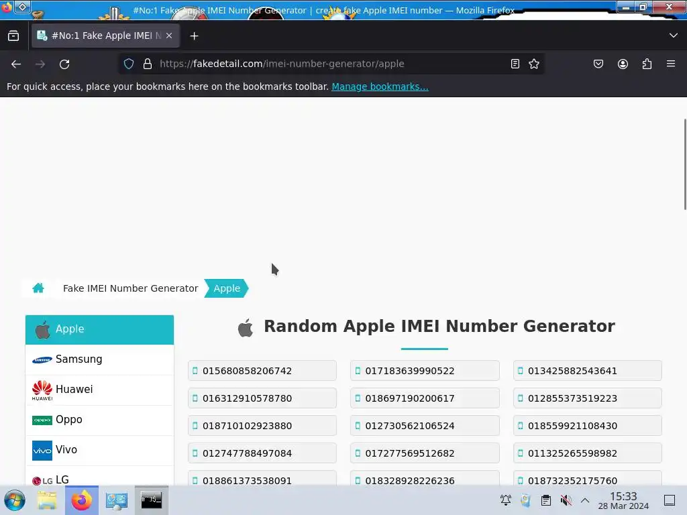Click IMEI 012730562106524

425,426
